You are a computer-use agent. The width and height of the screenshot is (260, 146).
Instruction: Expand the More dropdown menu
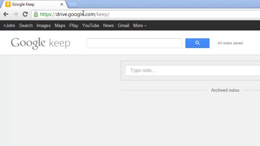140,26
